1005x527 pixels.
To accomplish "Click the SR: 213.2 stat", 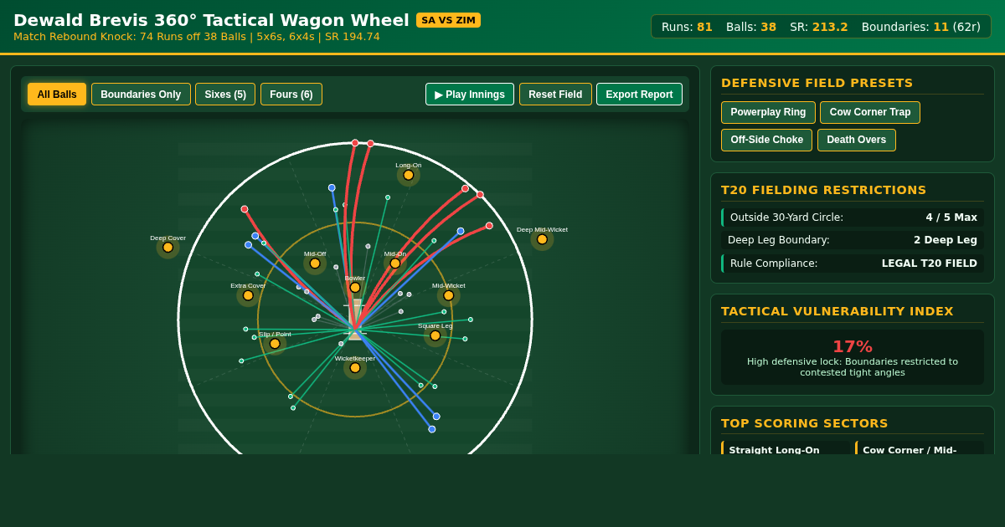I will [819, 27].
